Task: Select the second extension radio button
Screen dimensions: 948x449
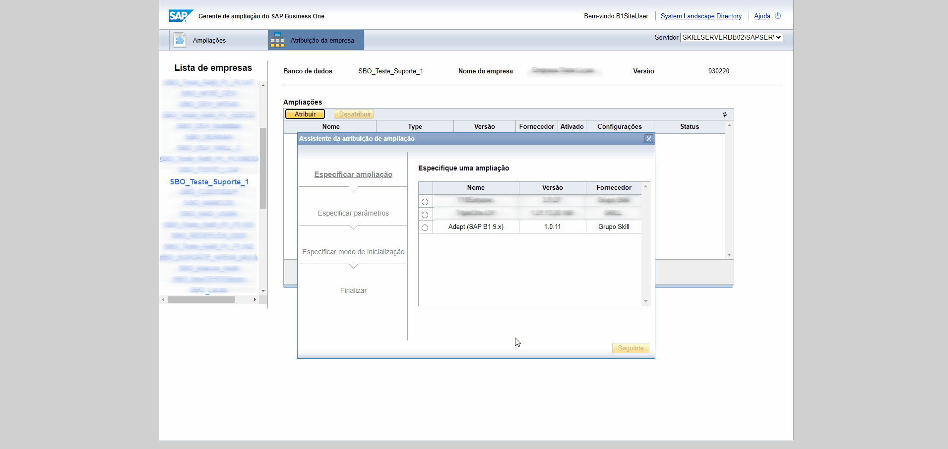Action: point(425,215)
